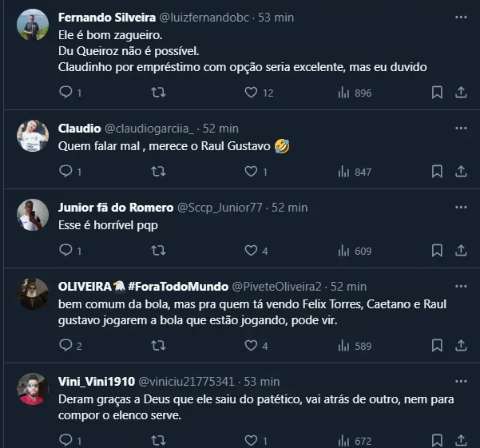
Task: Retweet Fernando Silveira's post
Action: tap(158, 93)
